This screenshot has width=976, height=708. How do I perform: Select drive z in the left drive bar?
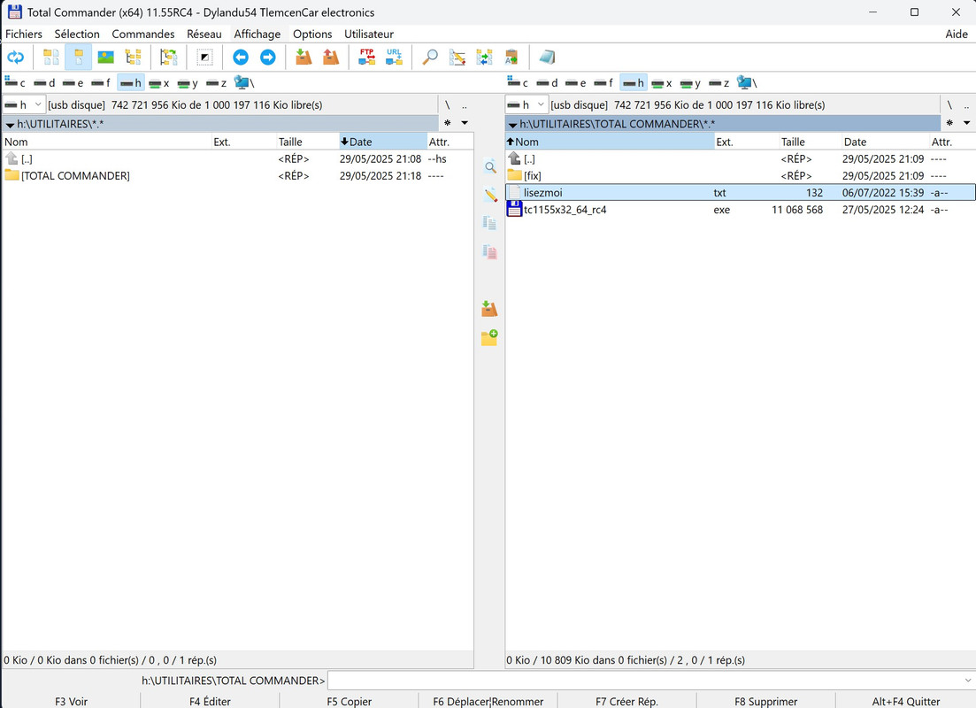217,83
